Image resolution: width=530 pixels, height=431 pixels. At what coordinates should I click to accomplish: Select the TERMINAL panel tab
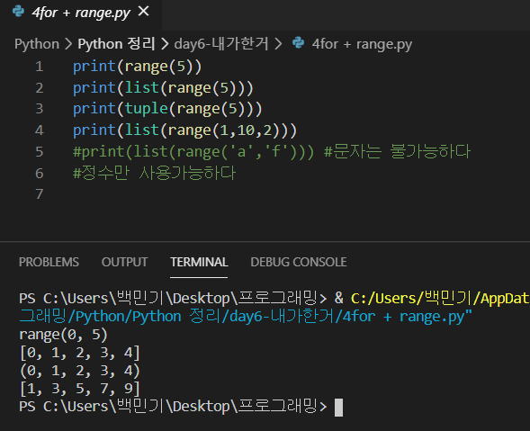[199, 262]
